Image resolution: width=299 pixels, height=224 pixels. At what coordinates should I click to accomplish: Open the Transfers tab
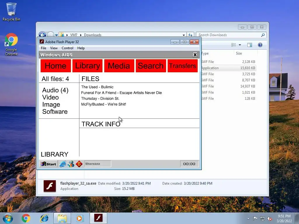click(x=182, y=66)
